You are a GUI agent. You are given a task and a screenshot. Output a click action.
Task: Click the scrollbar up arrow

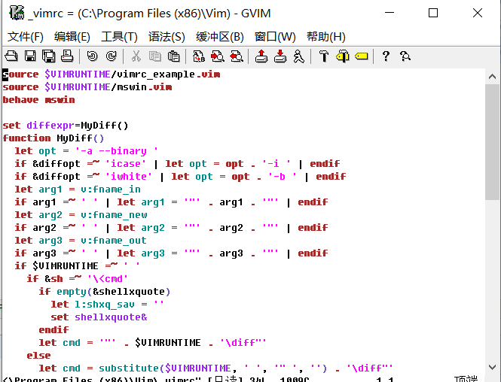492,77
